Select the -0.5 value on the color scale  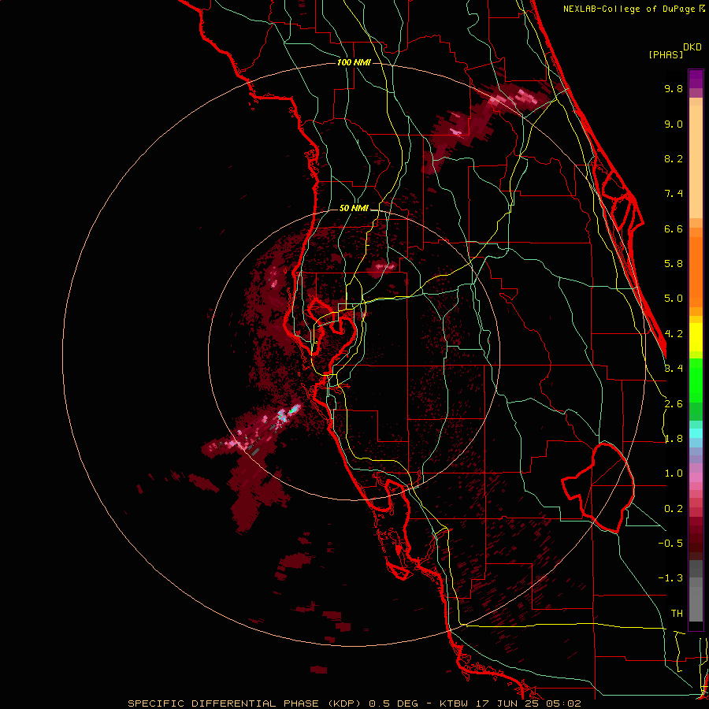click(670, 543)
